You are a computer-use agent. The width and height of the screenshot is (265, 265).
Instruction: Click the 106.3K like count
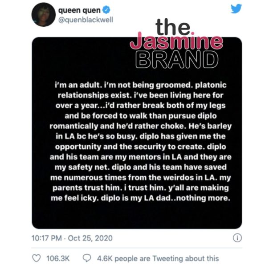(x=58, y=258)
